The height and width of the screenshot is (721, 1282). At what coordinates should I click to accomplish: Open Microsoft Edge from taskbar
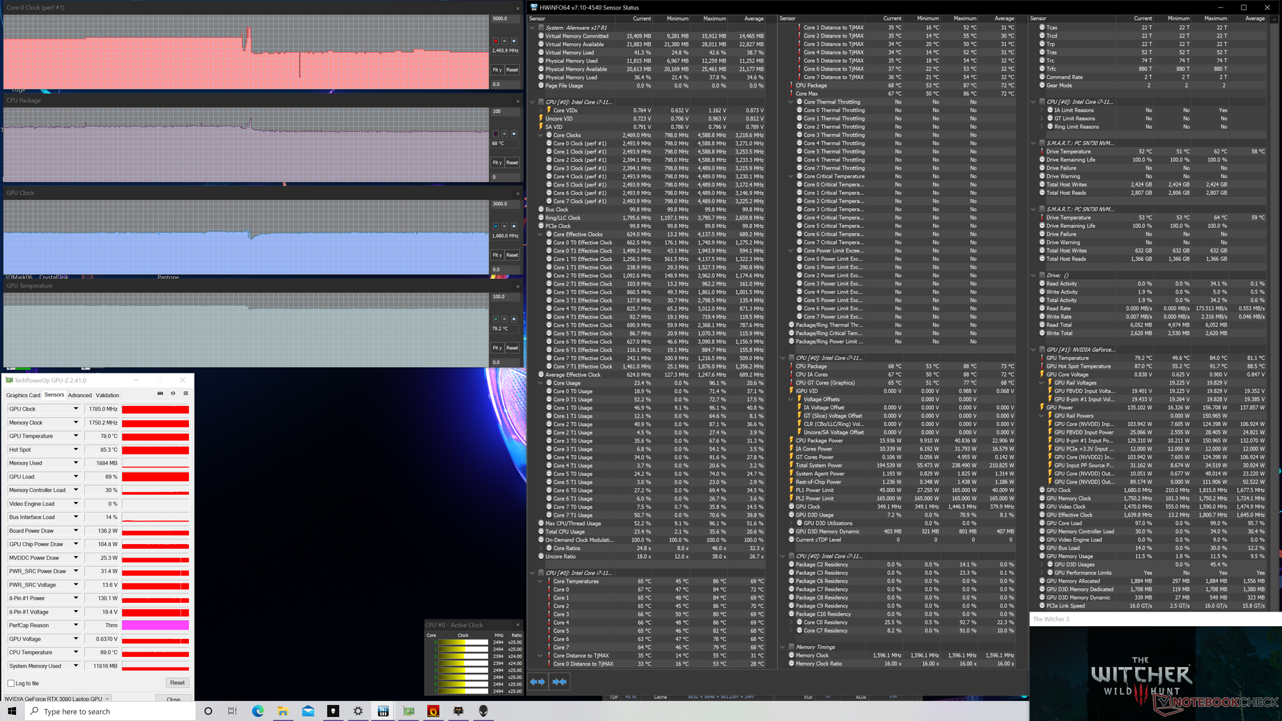(258, 711)
